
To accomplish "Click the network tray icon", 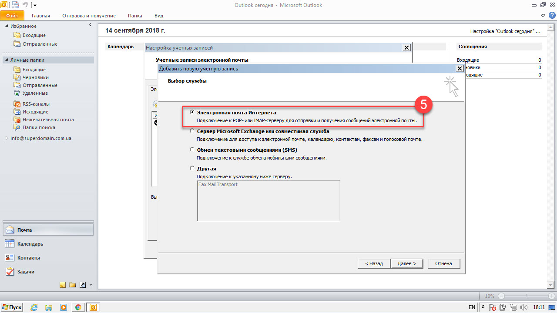I will click(x=513, y=308).
